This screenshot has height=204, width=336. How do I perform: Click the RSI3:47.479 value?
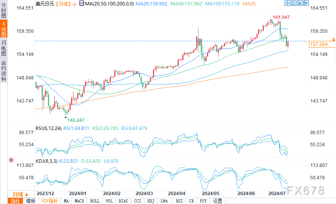[134, 128]
